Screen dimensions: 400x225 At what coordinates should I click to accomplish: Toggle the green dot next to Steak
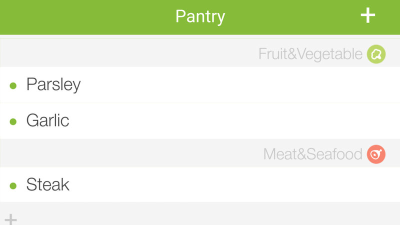click(x=13, y=185)
